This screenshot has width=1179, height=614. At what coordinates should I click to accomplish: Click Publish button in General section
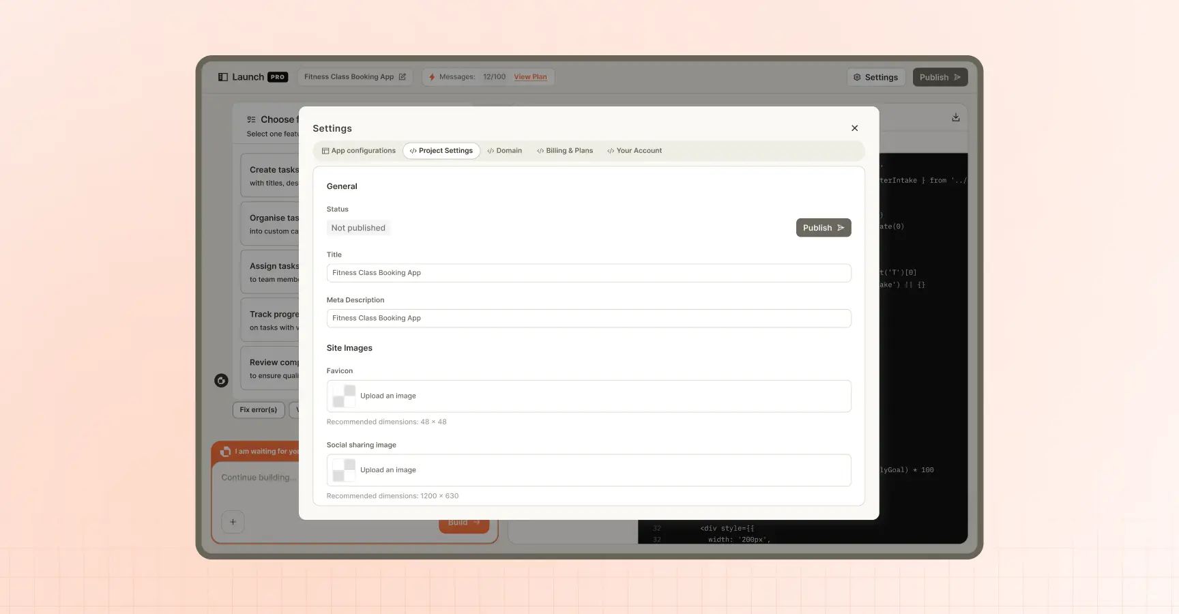(x=824, y=228)
